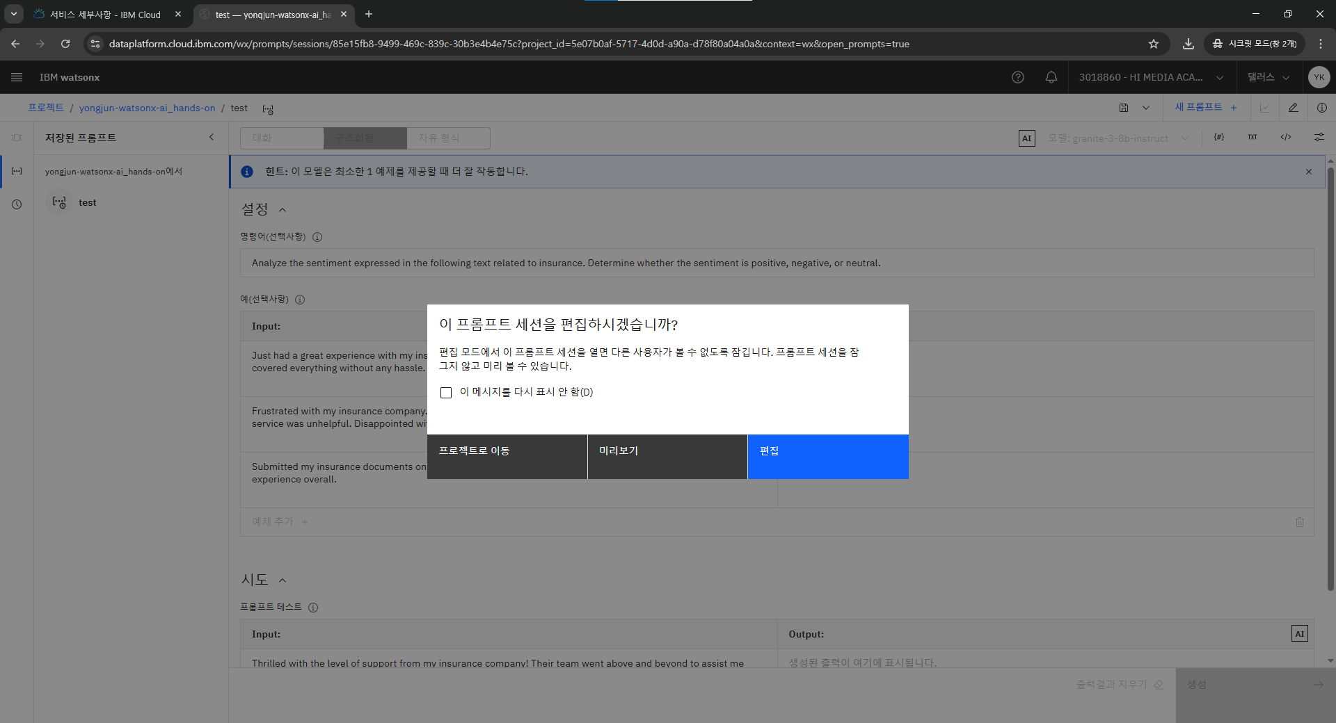Click the info icon beside 프롬프트 테스트

(x=313, y=608)
